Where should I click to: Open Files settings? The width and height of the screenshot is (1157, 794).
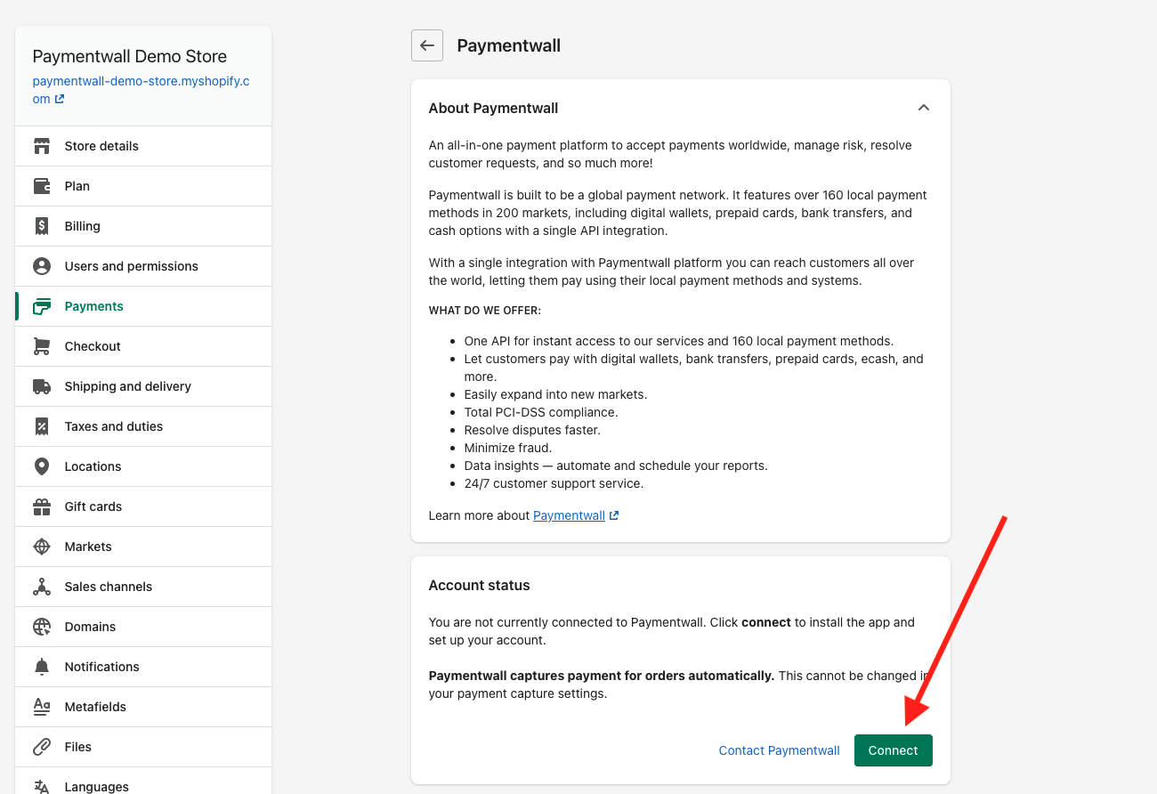143,747
